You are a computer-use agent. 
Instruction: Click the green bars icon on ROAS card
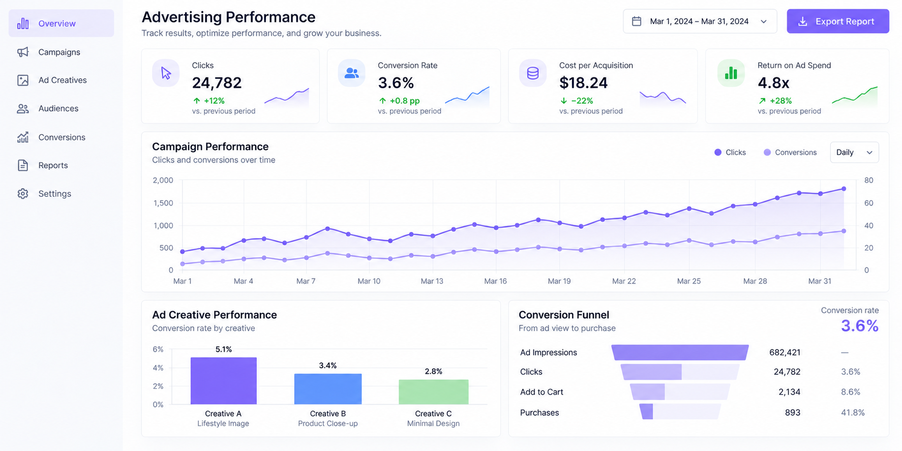tap(731, 73)
